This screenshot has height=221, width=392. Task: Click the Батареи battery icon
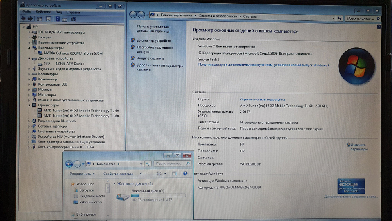coord(34,37)
